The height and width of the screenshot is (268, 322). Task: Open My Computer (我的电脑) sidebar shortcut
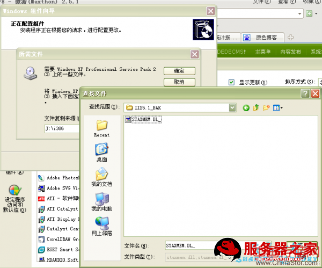coord(101,202)
